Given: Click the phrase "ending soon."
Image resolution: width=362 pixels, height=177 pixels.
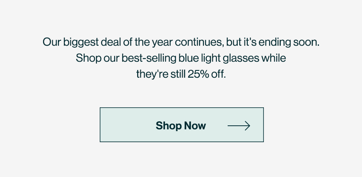Looking at the screenshot, I should (x=289, y=42).
